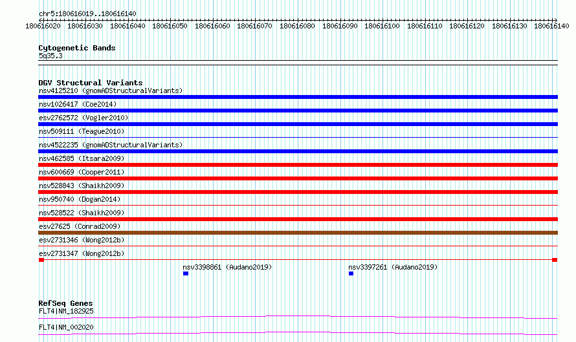Click esv27625 (Conrad2009) label
This screenshot has height=342, width=576.
coord(80,226)
